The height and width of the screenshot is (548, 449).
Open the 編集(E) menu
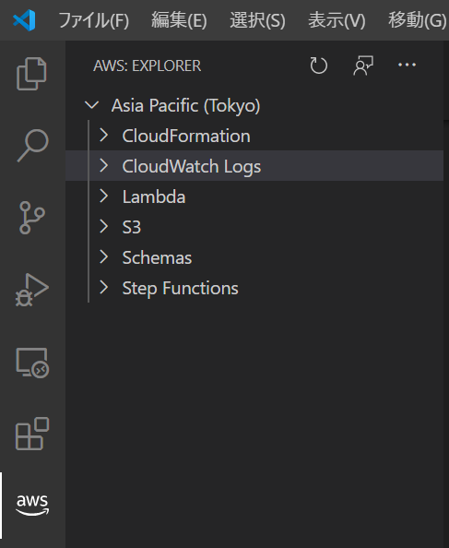pyautogui.click(x=179, y=20)
